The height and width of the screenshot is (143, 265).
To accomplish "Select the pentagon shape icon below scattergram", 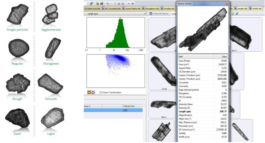I will point(93,92).
